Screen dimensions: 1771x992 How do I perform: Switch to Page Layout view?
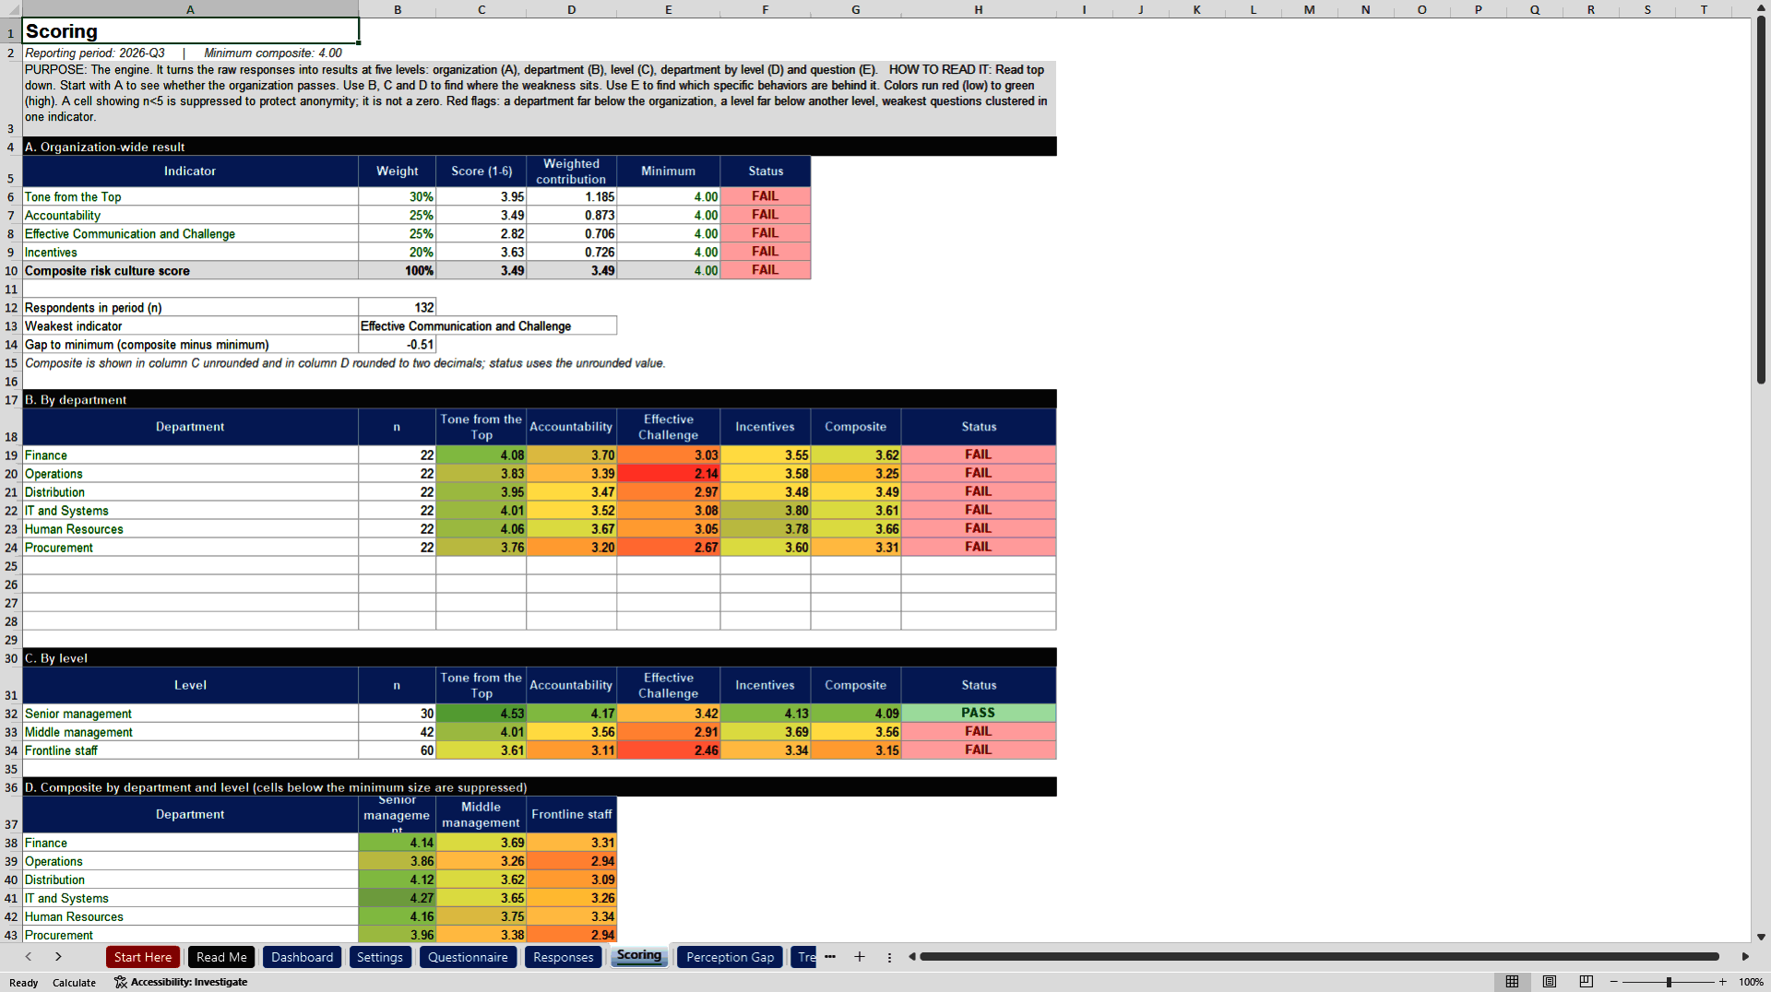pos(1550,982)
